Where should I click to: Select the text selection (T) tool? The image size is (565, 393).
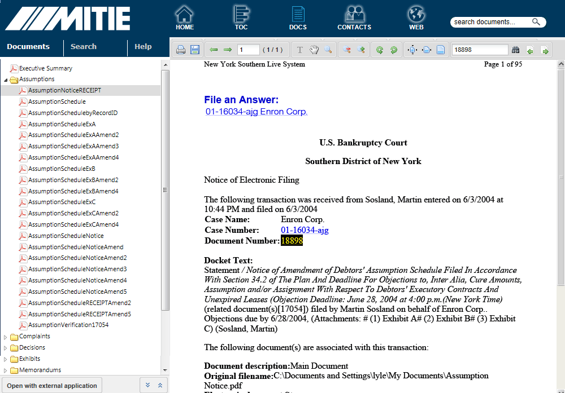coord(299,50)
